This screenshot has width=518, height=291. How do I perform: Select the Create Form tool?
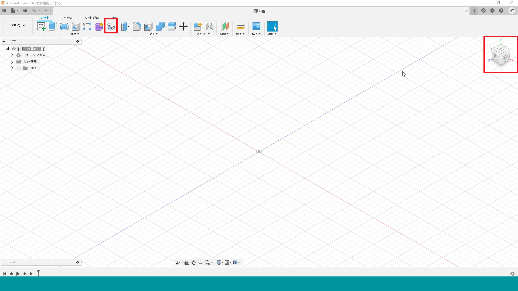tap(99, 26)
